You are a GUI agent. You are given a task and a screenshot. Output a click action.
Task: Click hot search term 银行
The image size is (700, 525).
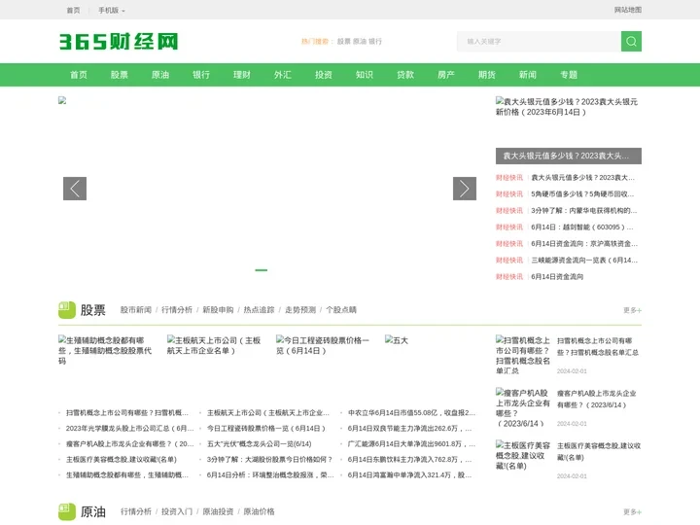(x=375, y=42)
